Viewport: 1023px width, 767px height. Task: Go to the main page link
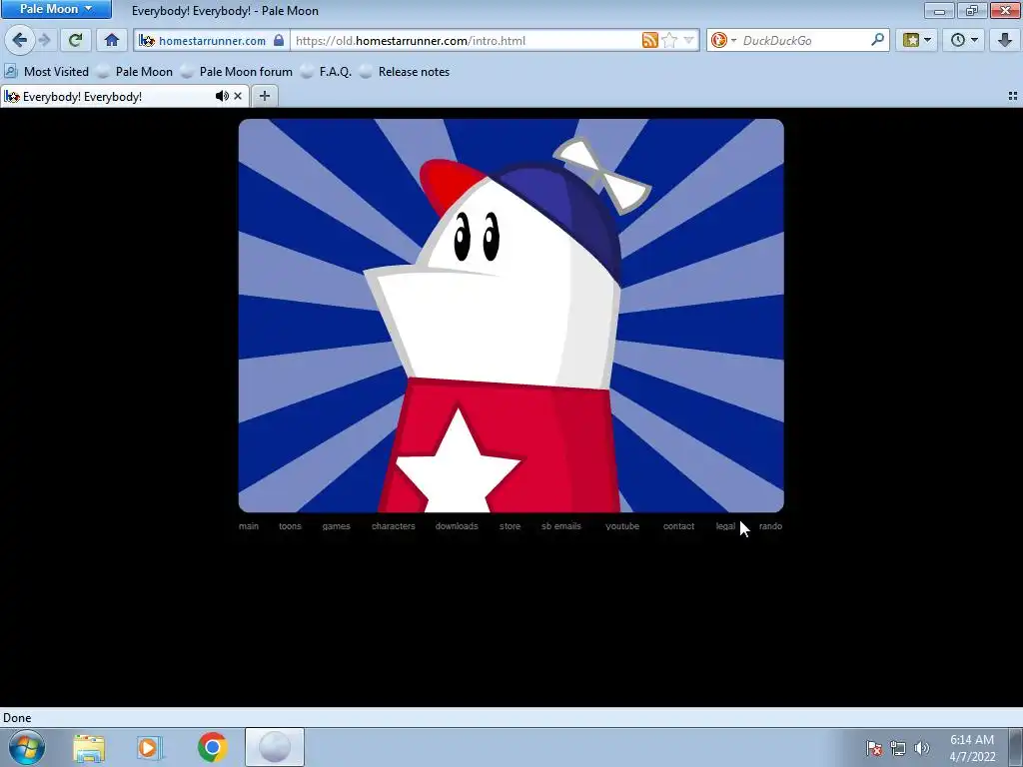(249, 526)
